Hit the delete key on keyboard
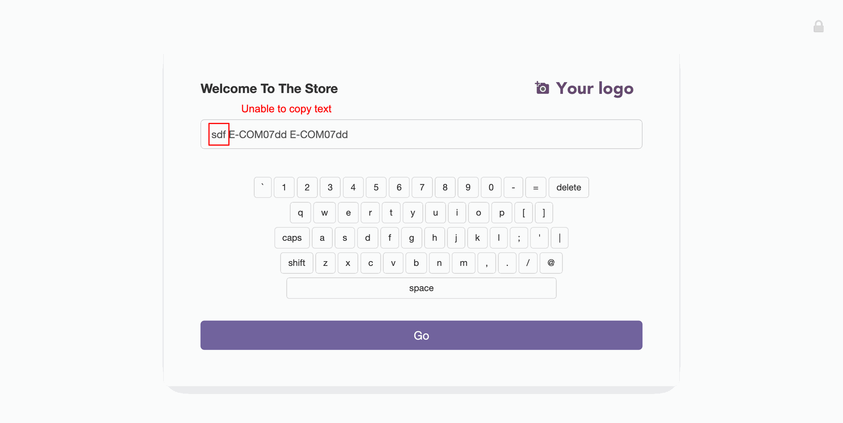 coord(569,187)
